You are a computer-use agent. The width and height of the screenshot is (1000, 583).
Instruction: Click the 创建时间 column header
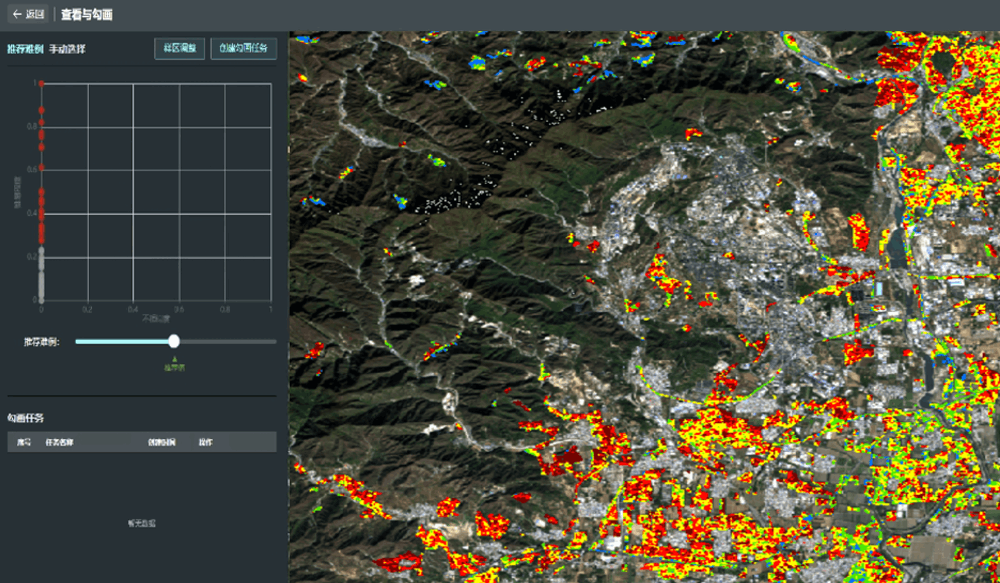point(161,442)
